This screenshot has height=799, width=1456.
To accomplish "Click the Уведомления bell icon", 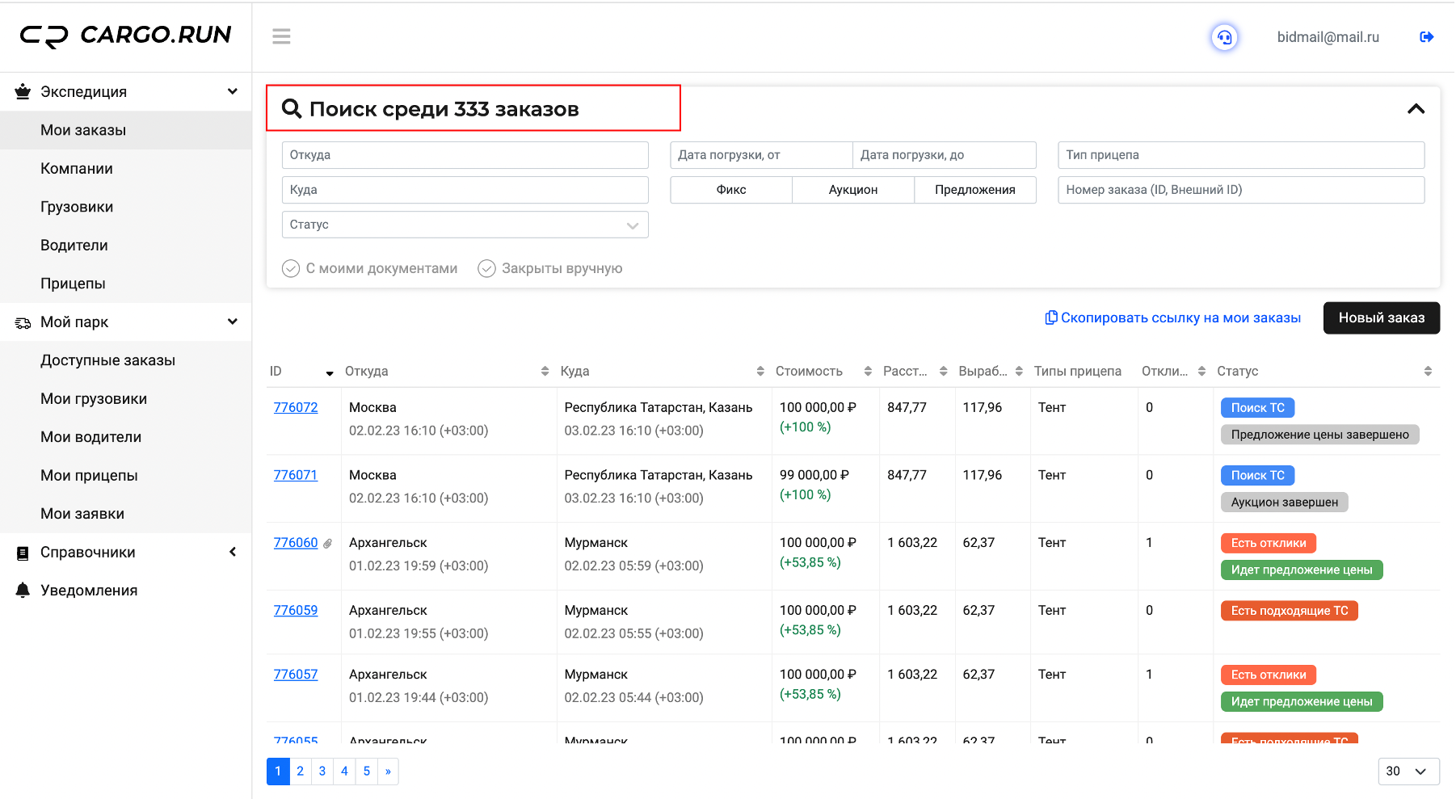I will (x=23, y=591).
